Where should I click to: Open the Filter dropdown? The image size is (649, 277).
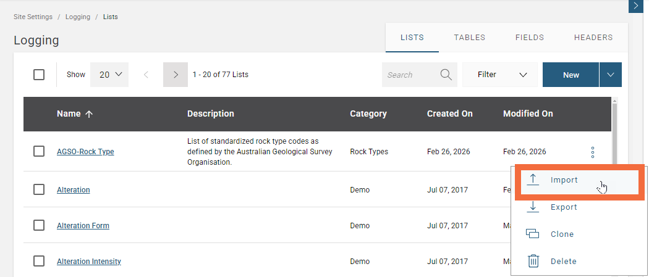point(501,75)
